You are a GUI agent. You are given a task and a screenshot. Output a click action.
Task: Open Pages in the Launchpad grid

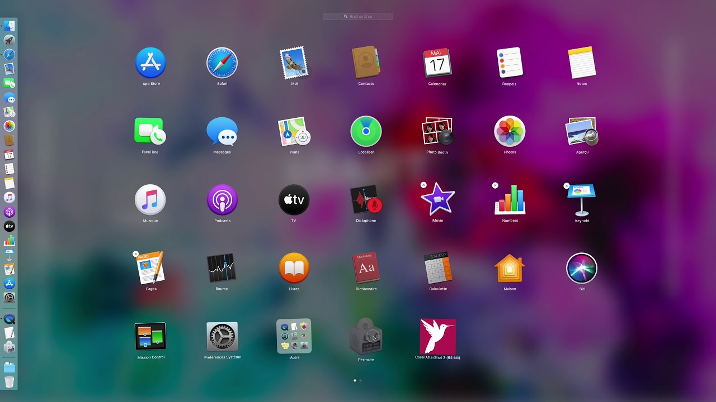pyautogui.click(x=150, y=268)
